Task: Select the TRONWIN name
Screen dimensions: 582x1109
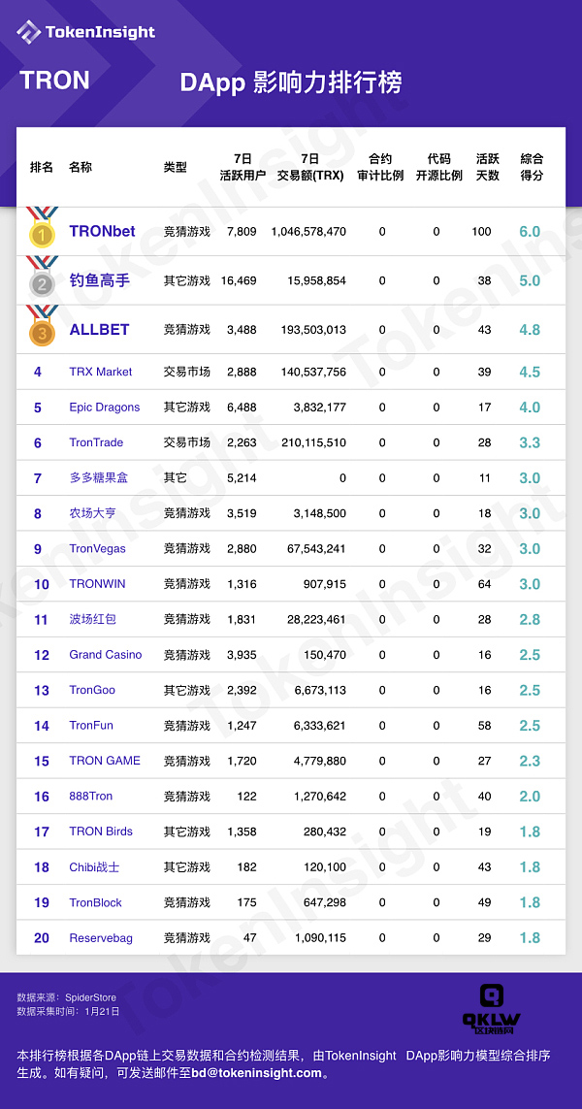Action: pyautogui.click(x=97, y=584)
